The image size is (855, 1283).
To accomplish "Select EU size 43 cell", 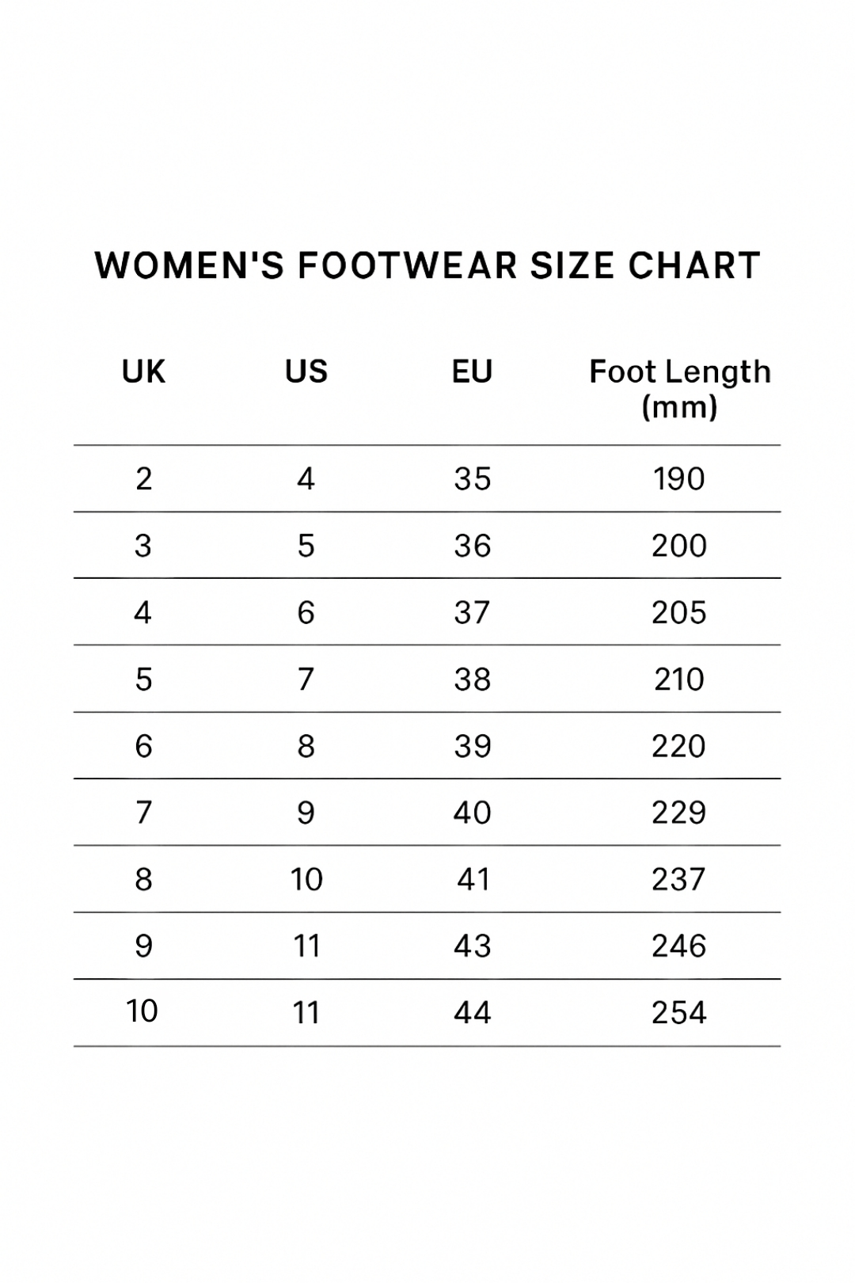I will (472, 946).
